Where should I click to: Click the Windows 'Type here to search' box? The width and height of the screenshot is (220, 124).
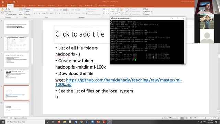coord(25,122)
